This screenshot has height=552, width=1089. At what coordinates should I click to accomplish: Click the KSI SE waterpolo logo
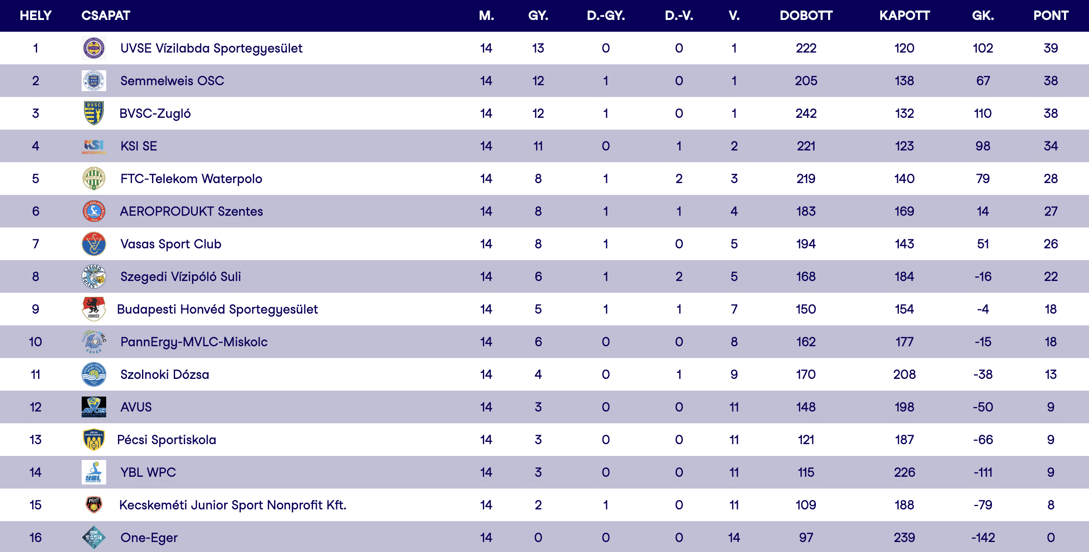(x=94, y=146)
